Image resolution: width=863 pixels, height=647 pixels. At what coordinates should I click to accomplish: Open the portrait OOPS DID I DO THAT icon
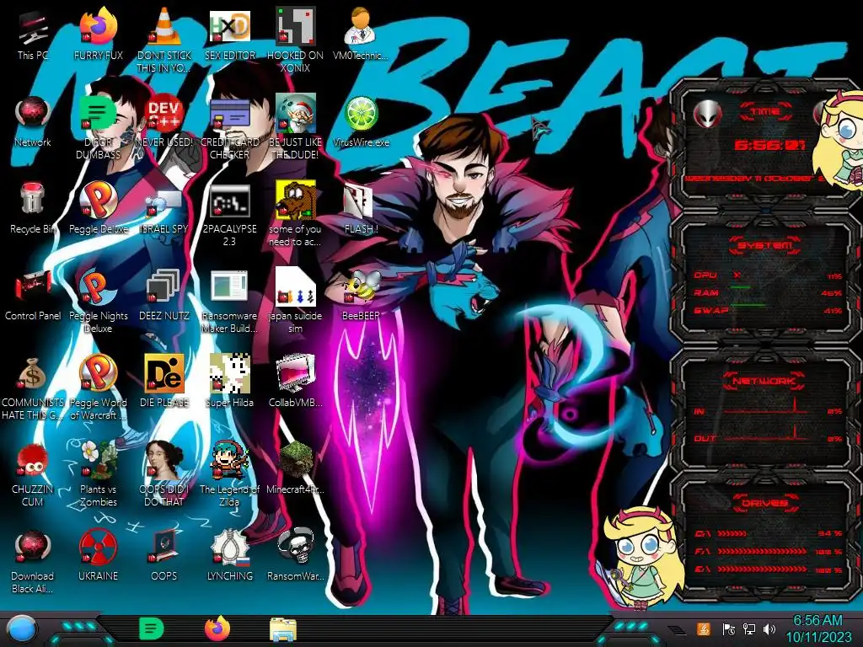click(164, 475)
